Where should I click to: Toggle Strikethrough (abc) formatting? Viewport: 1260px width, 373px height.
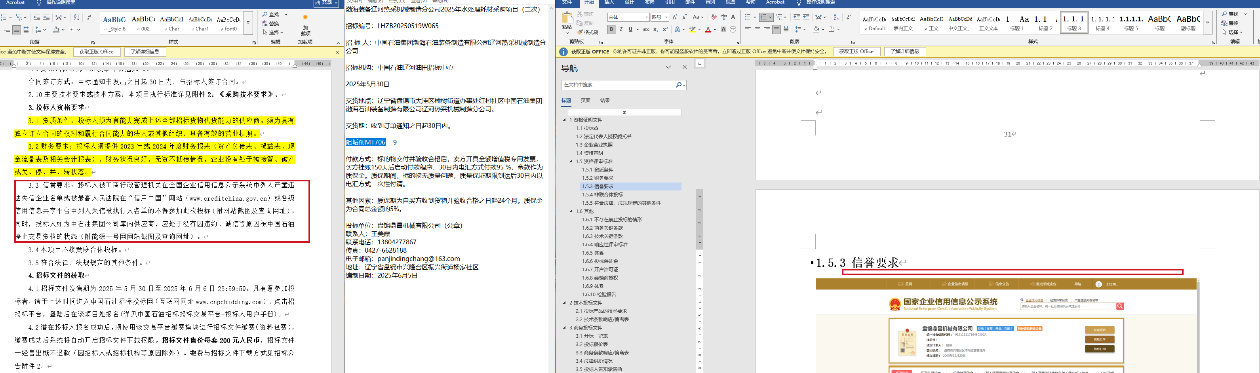(646, 30)
